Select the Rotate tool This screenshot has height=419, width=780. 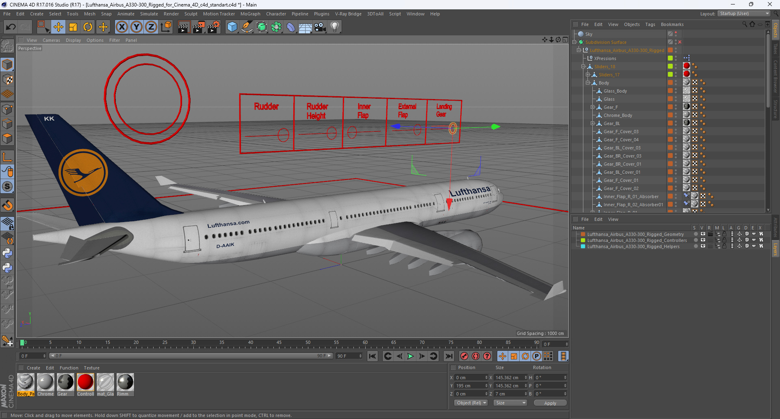pyautogui.click(x=88, y=27)
